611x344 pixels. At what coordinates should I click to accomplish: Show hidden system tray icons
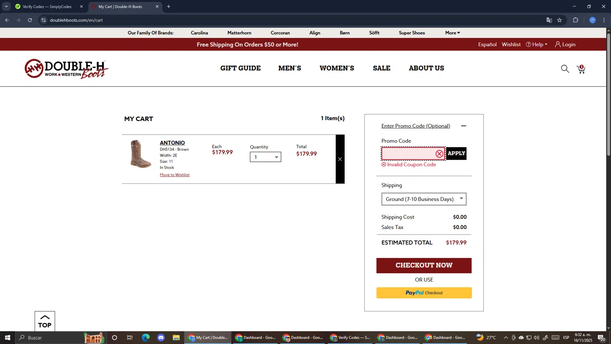[x=506, y=337]
